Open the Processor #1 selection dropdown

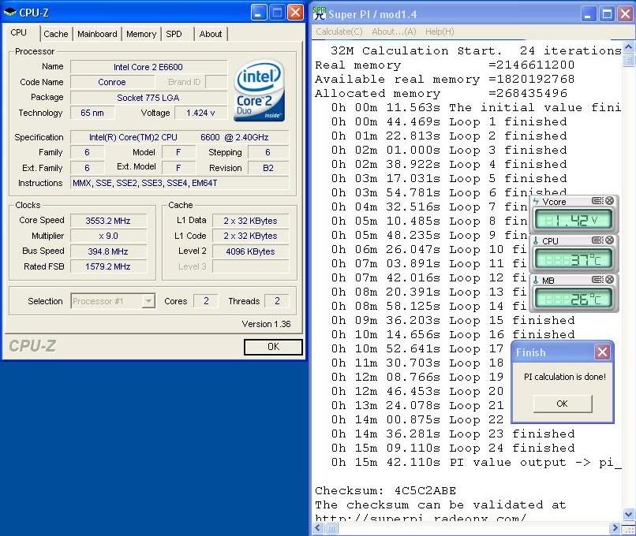[148, 301]
